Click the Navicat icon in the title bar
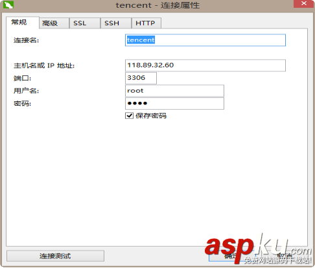315x268 pixels. (x=8, y=5)
